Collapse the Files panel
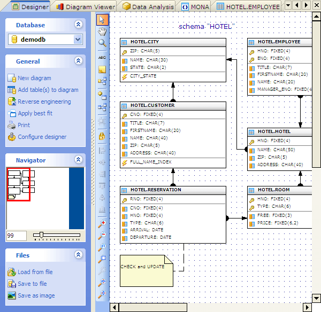 (x=79, y=255)
